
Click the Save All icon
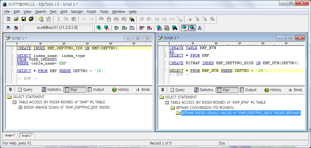point(31,19)
